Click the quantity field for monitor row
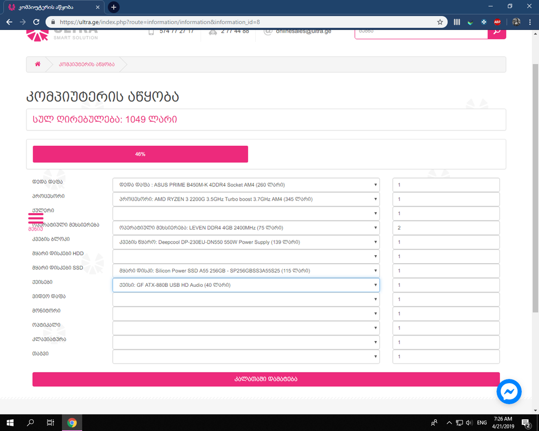 (446, 314)
